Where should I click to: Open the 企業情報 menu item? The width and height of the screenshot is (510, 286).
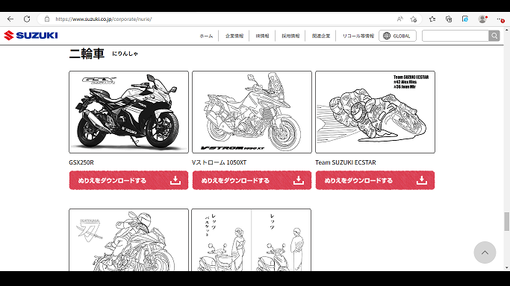234,36
